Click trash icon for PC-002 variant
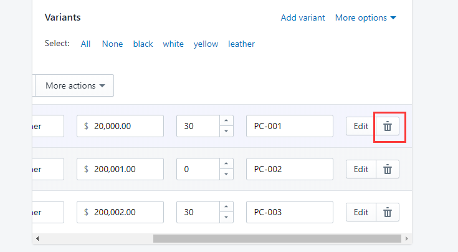The width and height of the screenshot is (458, 252). pyautogui.click(x=388, y=169)
